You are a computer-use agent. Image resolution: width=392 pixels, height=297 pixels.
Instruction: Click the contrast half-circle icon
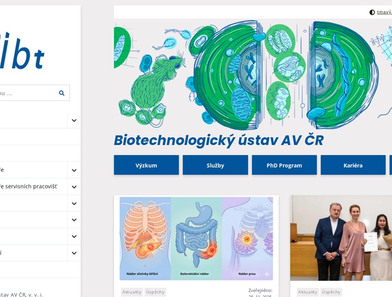(372, 12)
